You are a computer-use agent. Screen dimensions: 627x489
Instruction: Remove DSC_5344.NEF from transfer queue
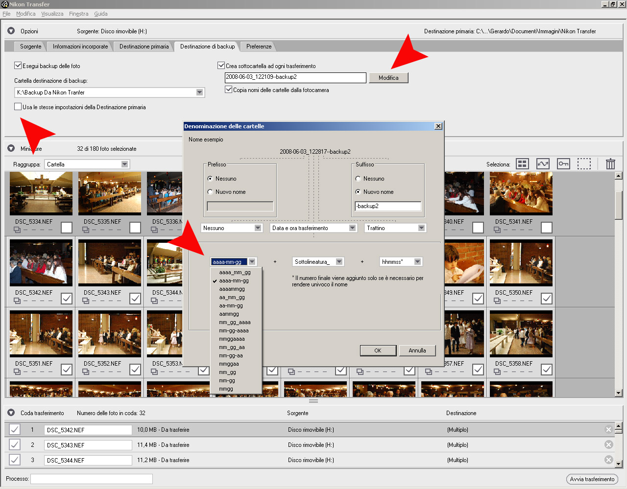tap(608, 460)
